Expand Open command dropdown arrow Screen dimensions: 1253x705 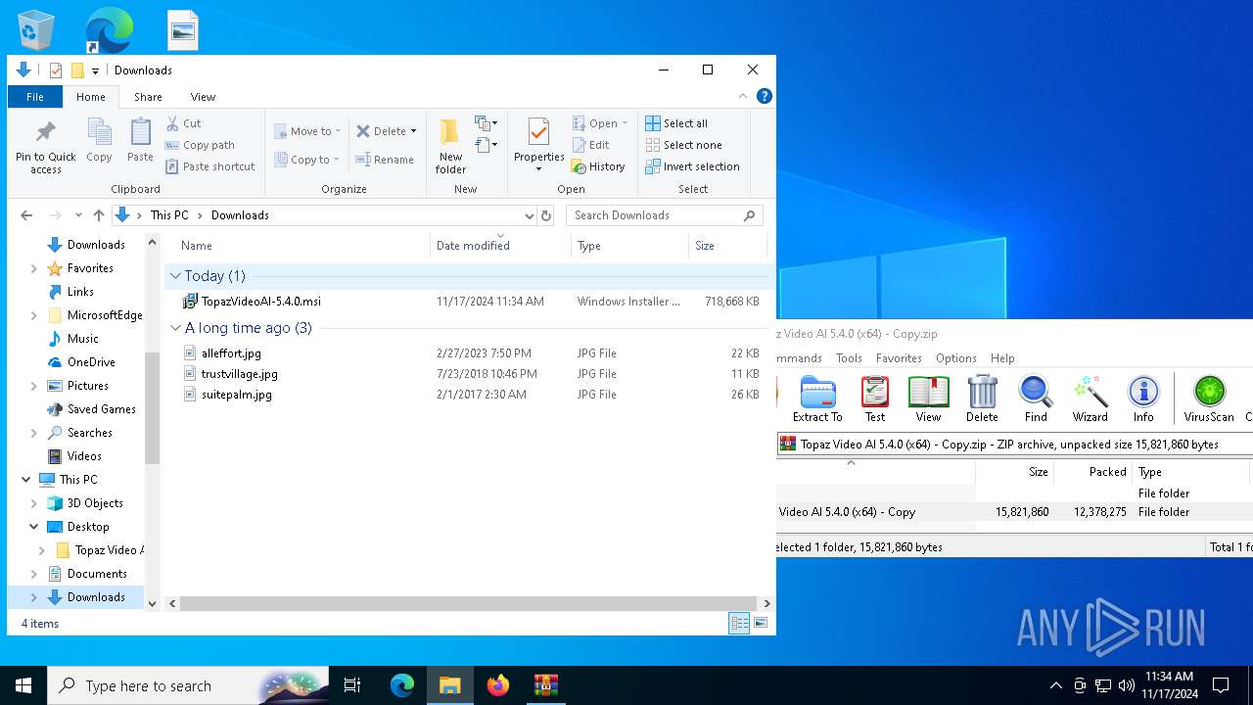pos(625,123)
